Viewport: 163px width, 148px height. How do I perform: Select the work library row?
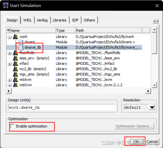click(x=74, y=37)
